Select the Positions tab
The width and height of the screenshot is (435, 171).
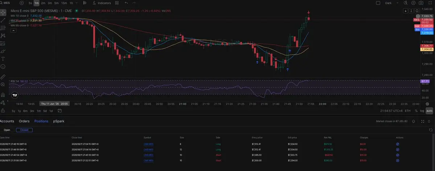41,121
